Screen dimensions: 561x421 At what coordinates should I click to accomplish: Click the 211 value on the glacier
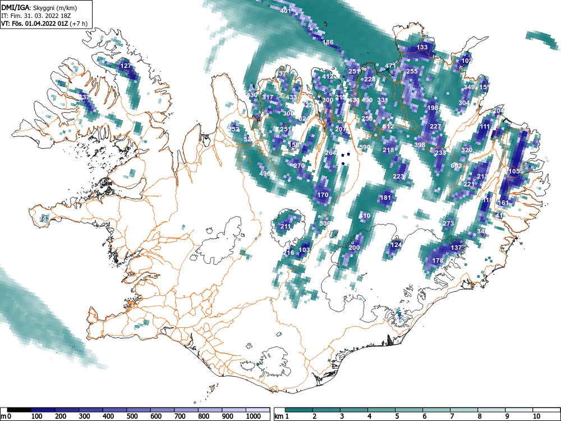coord(286,227)
